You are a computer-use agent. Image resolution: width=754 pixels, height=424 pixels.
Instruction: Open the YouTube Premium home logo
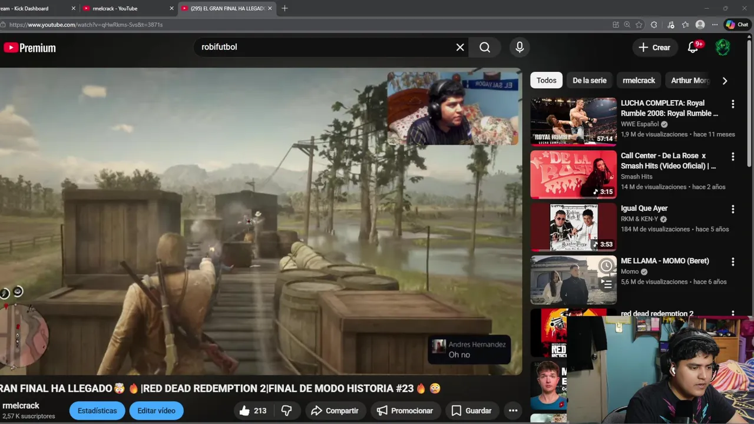click(x=29, y=48)
